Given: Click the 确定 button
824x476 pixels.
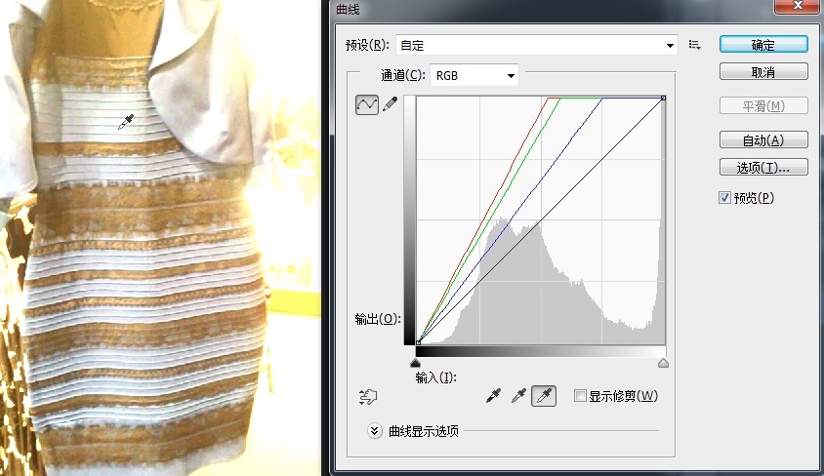Looking at the screenshot, I should pos(763,45).
